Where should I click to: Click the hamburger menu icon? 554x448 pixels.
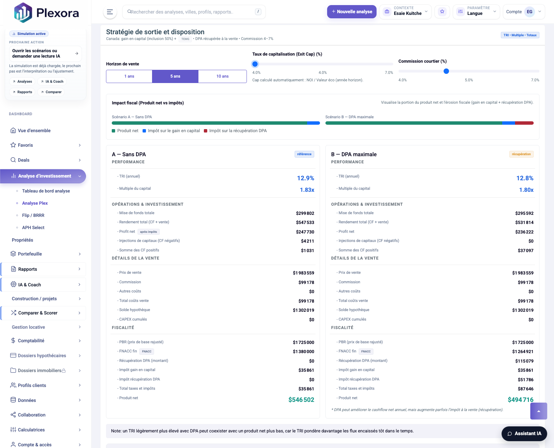[110, 12]
